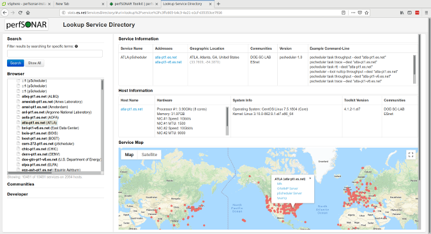
Task: Select denv-pt1.es.net (DENV) tree item
Action: pyautogui.click(x=41, y=154)
